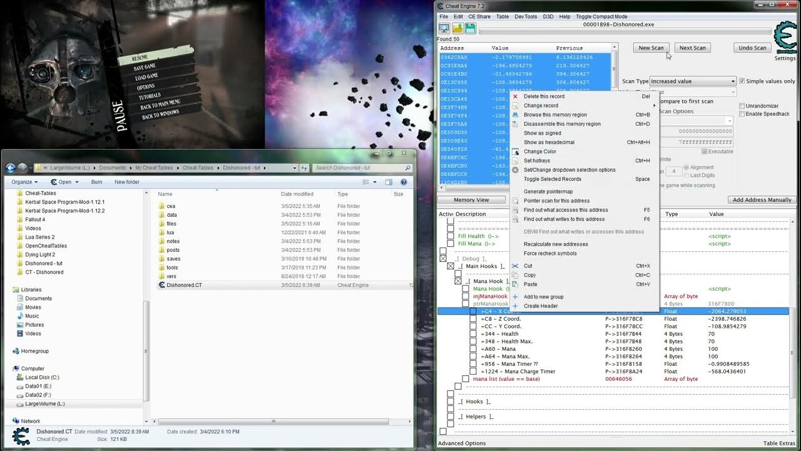Click the Homegroup icon in navigation pane
Image resolution: width=801 pixels, height=451 pixels.
(x=16, y=351)
